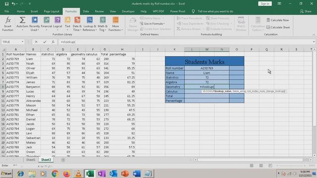Click Calculate Now
Image resolution: width=317 pixels, height=178 pixels.
pyautogui.click(x=277, y=20)
